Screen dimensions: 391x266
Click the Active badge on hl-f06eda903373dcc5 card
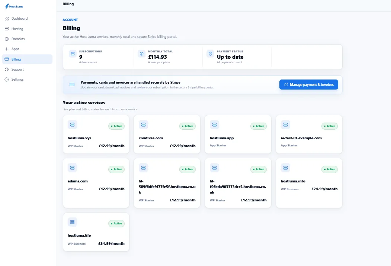pyautogui.click(x=259, y=169)
